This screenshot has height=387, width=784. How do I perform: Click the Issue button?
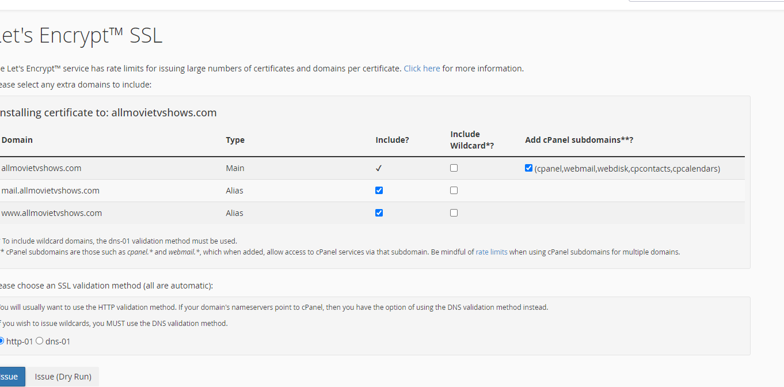click(x=12, y=377)
